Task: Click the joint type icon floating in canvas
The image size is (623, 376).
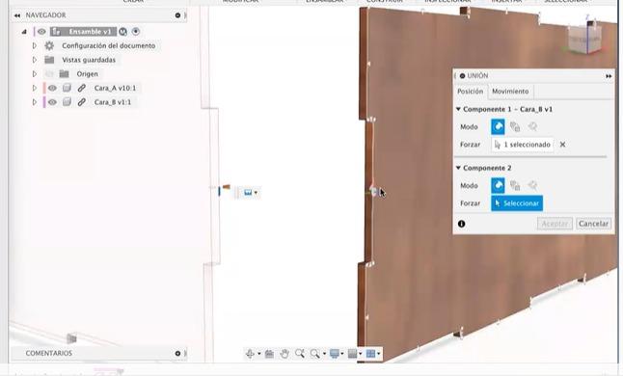Action: [248, 193]
